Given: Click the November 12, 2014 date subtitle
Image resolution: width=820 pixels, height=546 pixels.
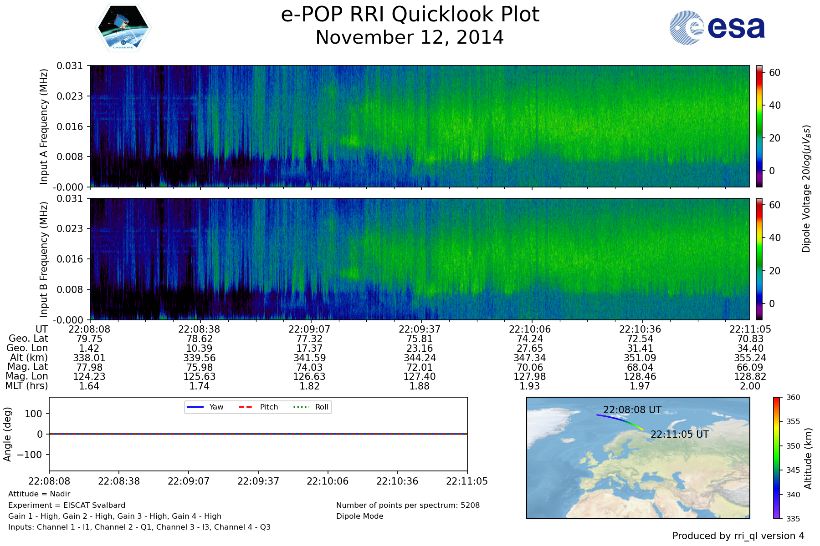Looking at the screenshot, I should pos(410,37).
